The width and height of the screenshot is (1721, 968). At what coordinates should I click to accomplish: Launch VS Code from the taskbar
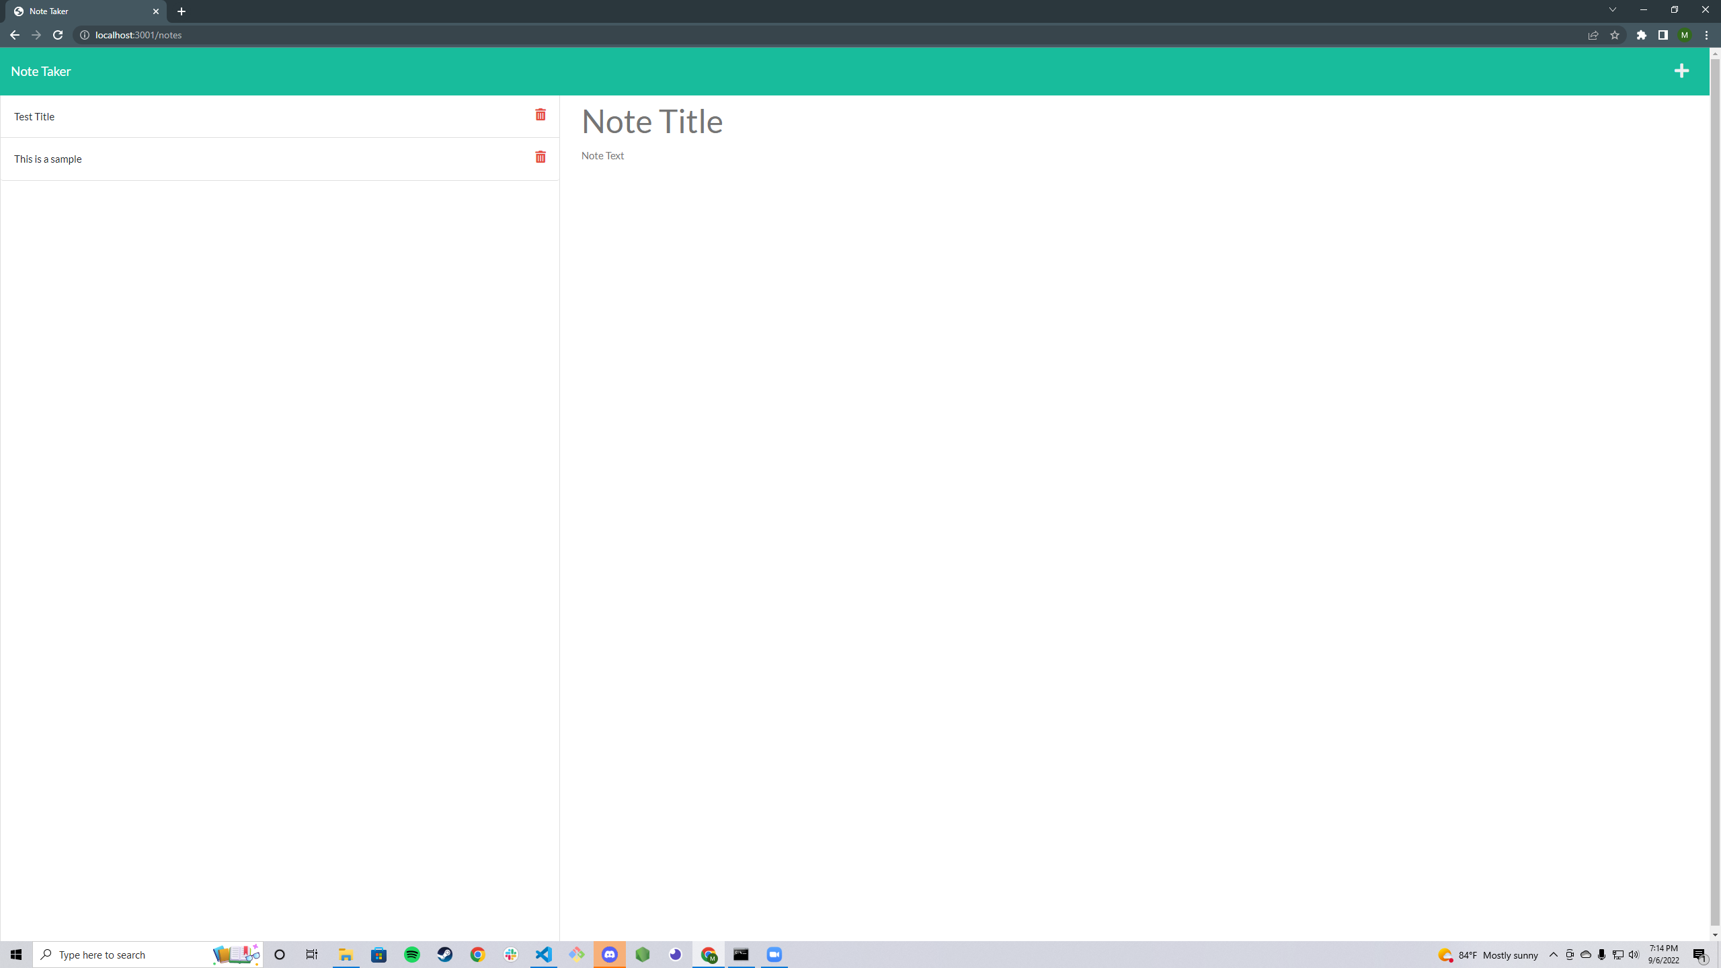pos(543,954)
